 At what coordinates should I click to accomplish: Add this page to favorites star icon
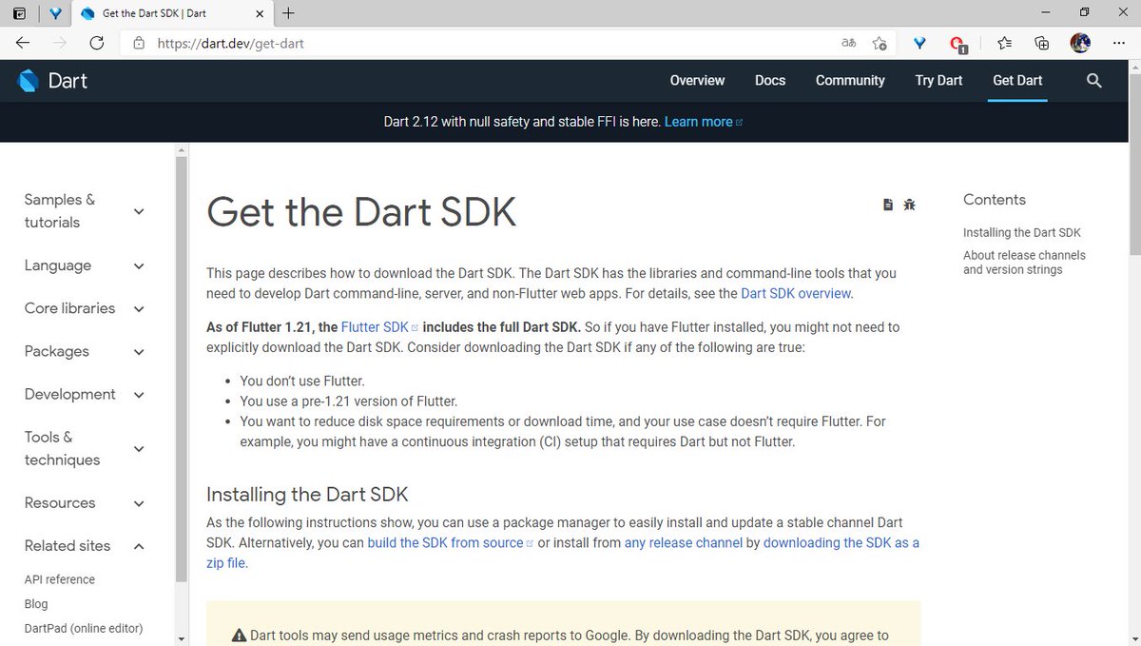880,43
